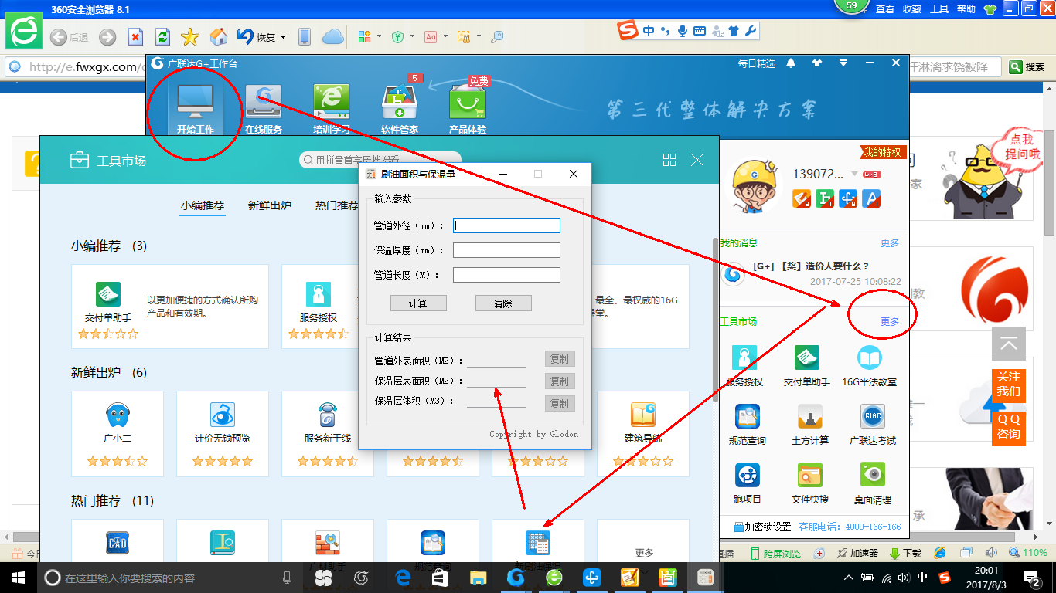
Task: Click browser refresh icon in toolbar
Action: [162, 36]
